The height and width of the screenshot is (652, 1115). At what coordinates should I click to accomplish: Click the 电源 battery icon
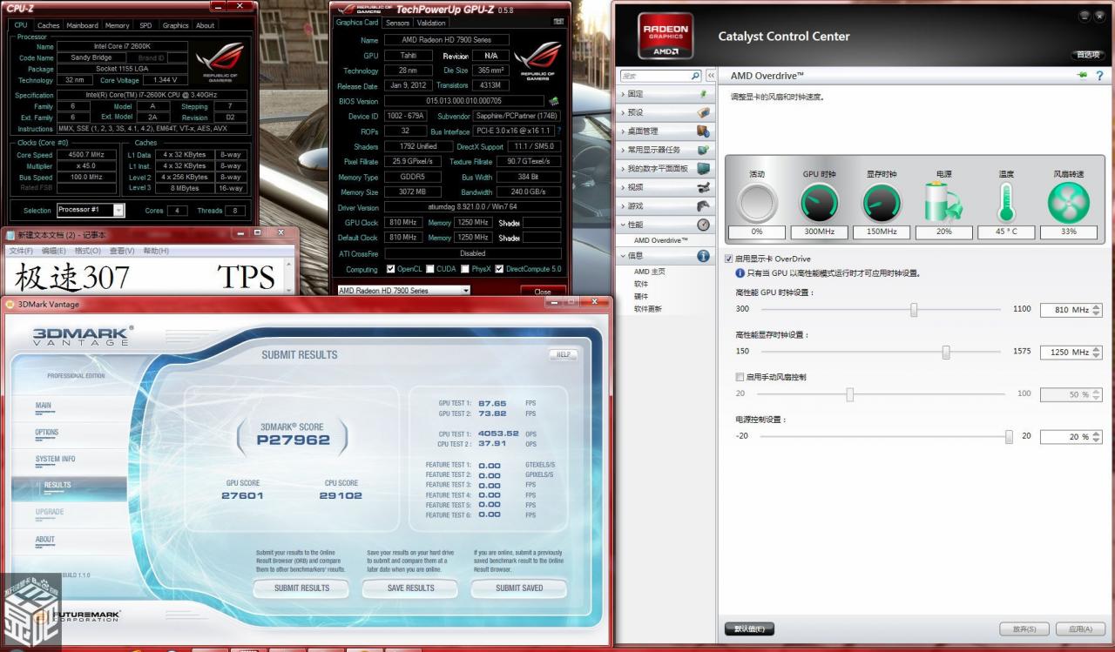click(x=943, y=203)
